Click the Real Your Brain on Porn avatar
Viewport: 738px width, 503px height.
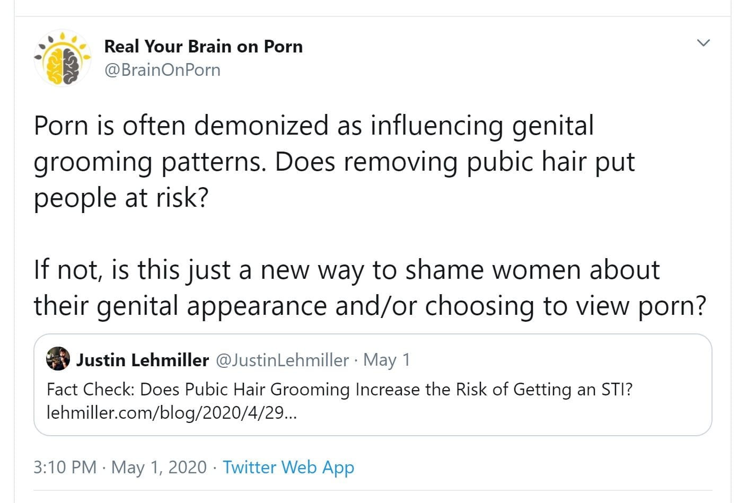point(63,58)
